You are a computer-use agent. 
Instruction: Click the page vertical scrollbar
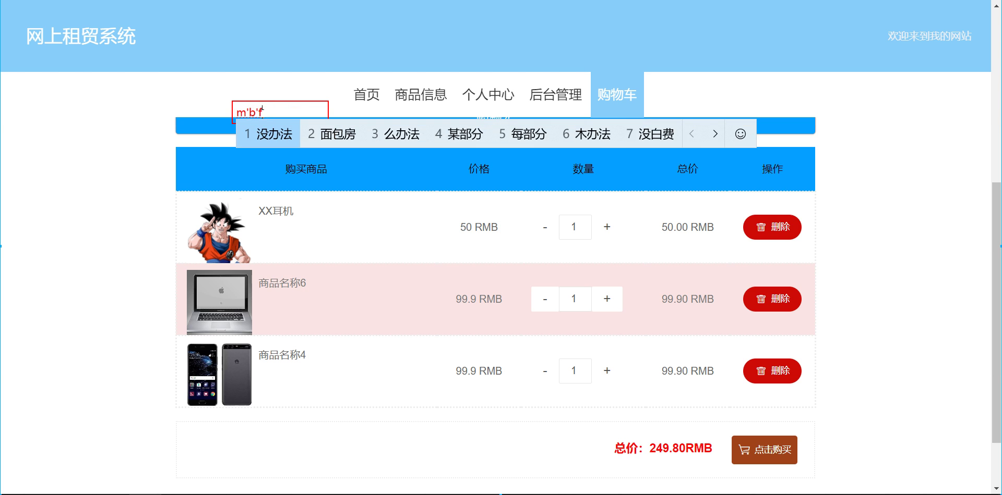click(x=996, y=313)
